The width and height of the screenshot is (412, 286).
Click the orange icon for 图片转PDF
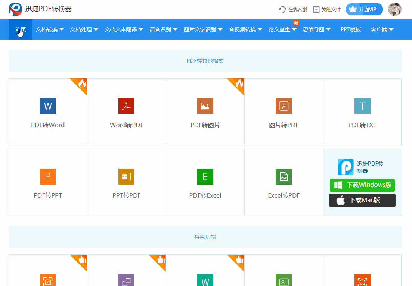284,106
